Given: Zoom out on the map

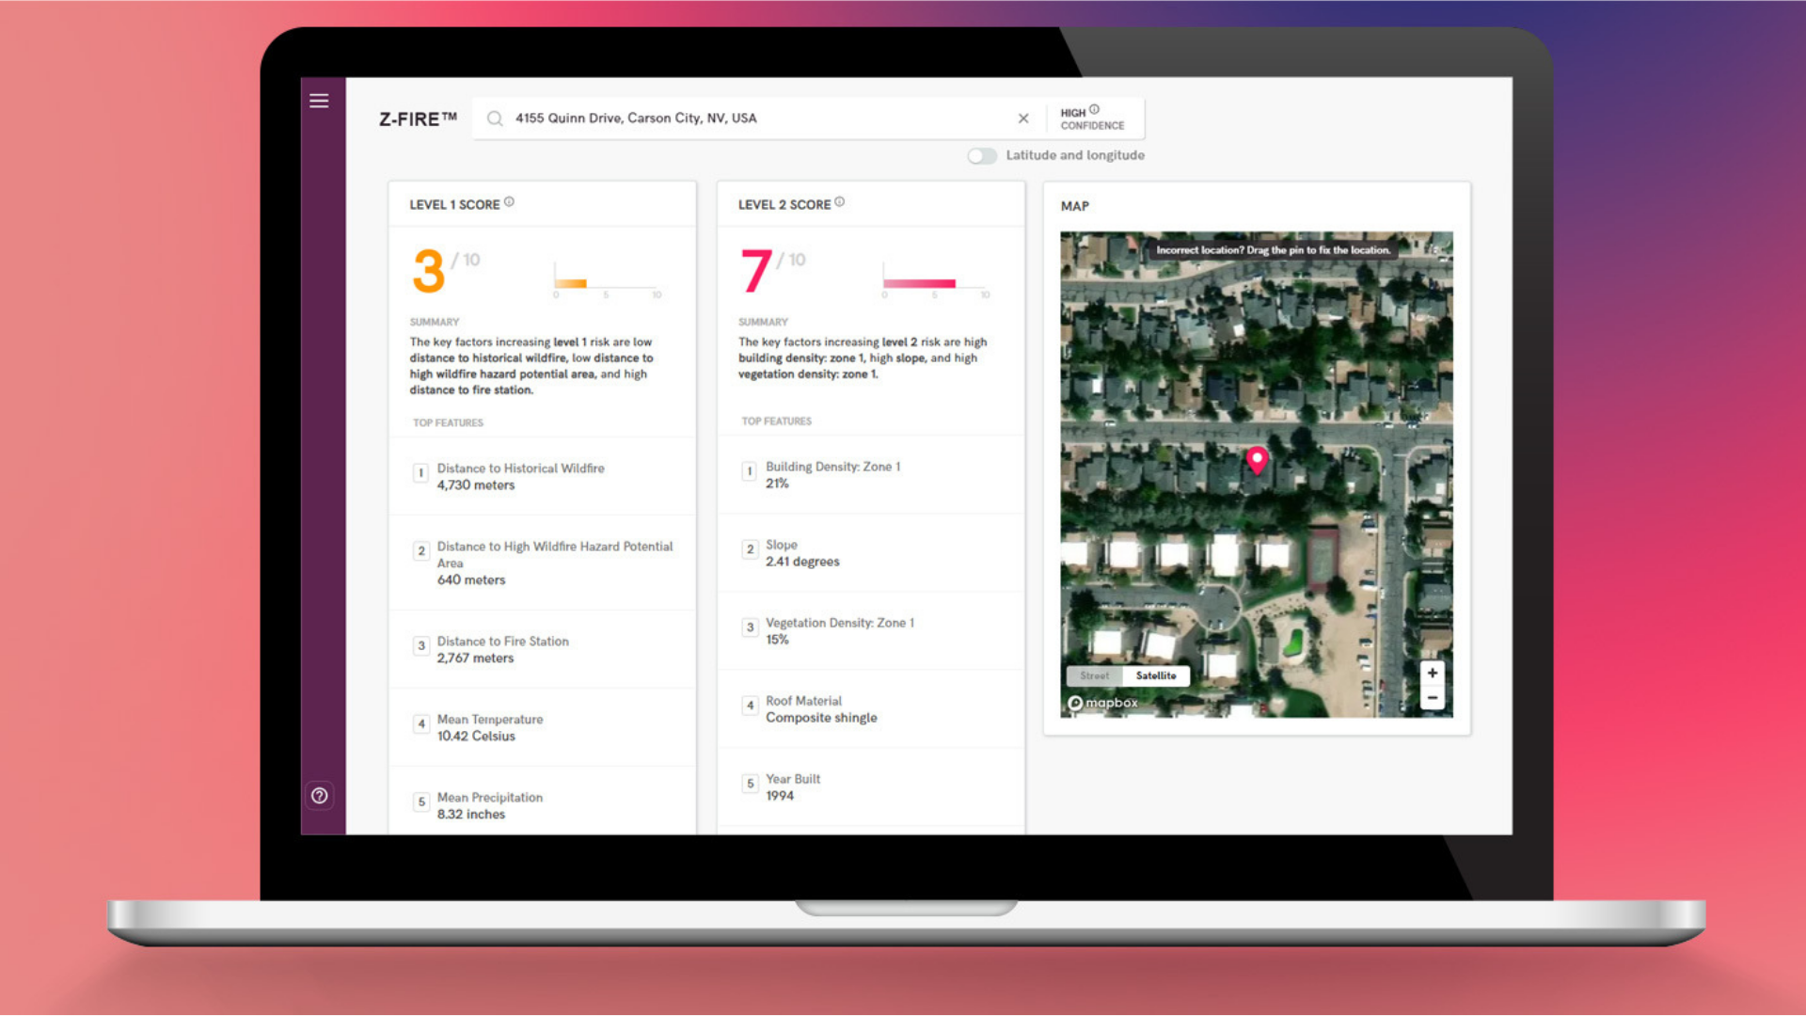Looking at the screenshot, I should [x=1432, y=698].
